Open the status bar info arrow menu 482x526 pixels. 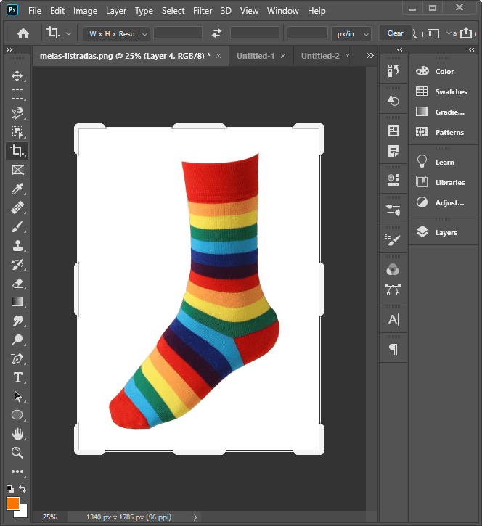click(195, 517)
